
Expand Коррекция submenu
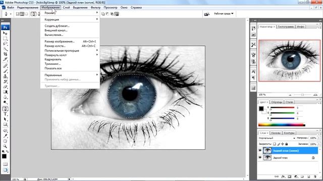point(70,20)
